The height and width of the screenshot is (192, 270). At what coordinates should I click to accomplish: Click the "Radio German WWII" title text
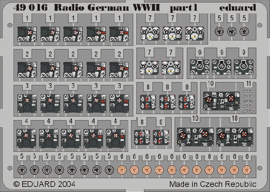click(107, 8)
